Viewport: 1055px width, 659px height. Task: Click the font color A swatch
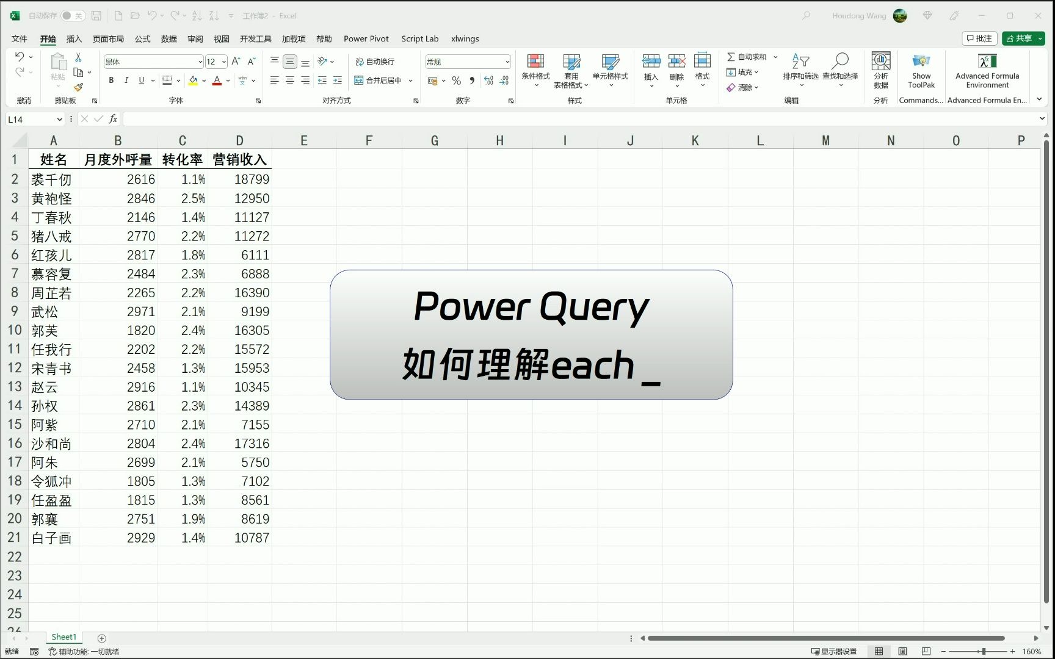[217, 80]
